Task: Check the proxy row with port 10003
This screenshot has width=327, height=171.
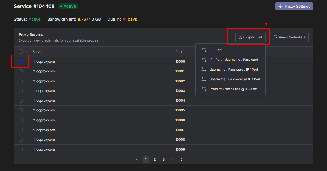Action: pos(21,91)
